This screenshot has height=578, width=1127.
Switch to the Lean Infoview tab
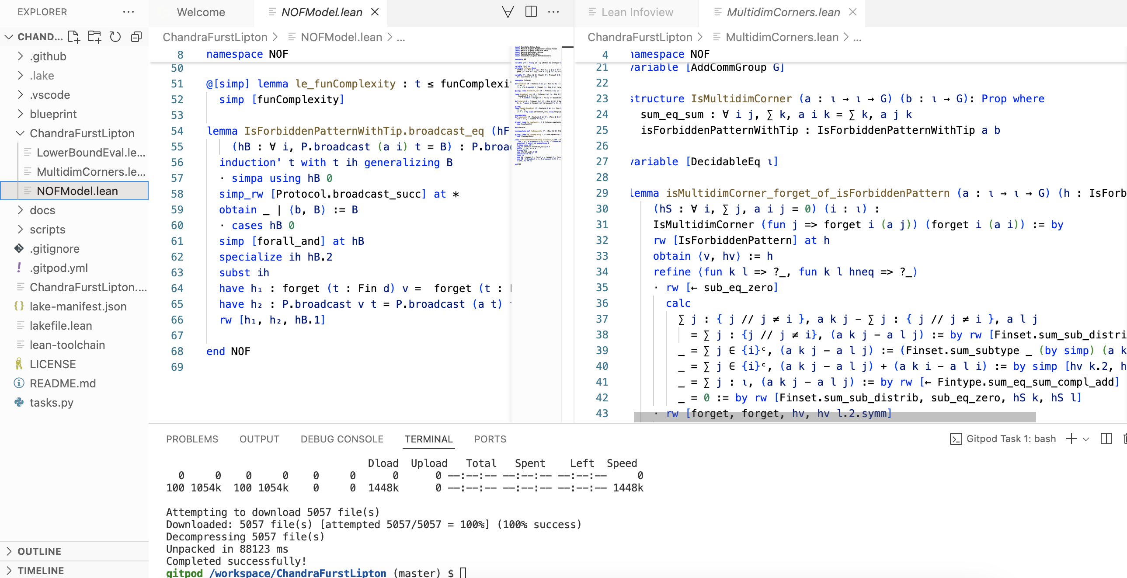pos(637,12)
